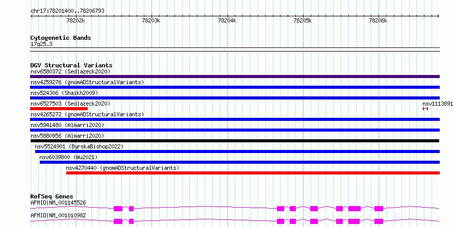Select the small red nsv1113891 marker
The height and width of the screenshot is (227, 454).
425,109
